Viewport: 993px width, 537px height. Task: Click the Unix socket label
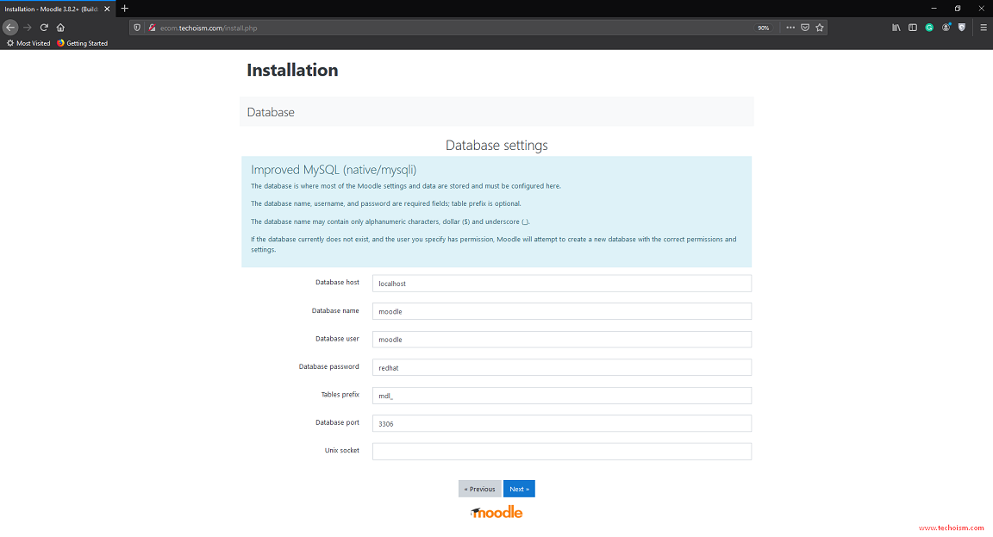342,450
